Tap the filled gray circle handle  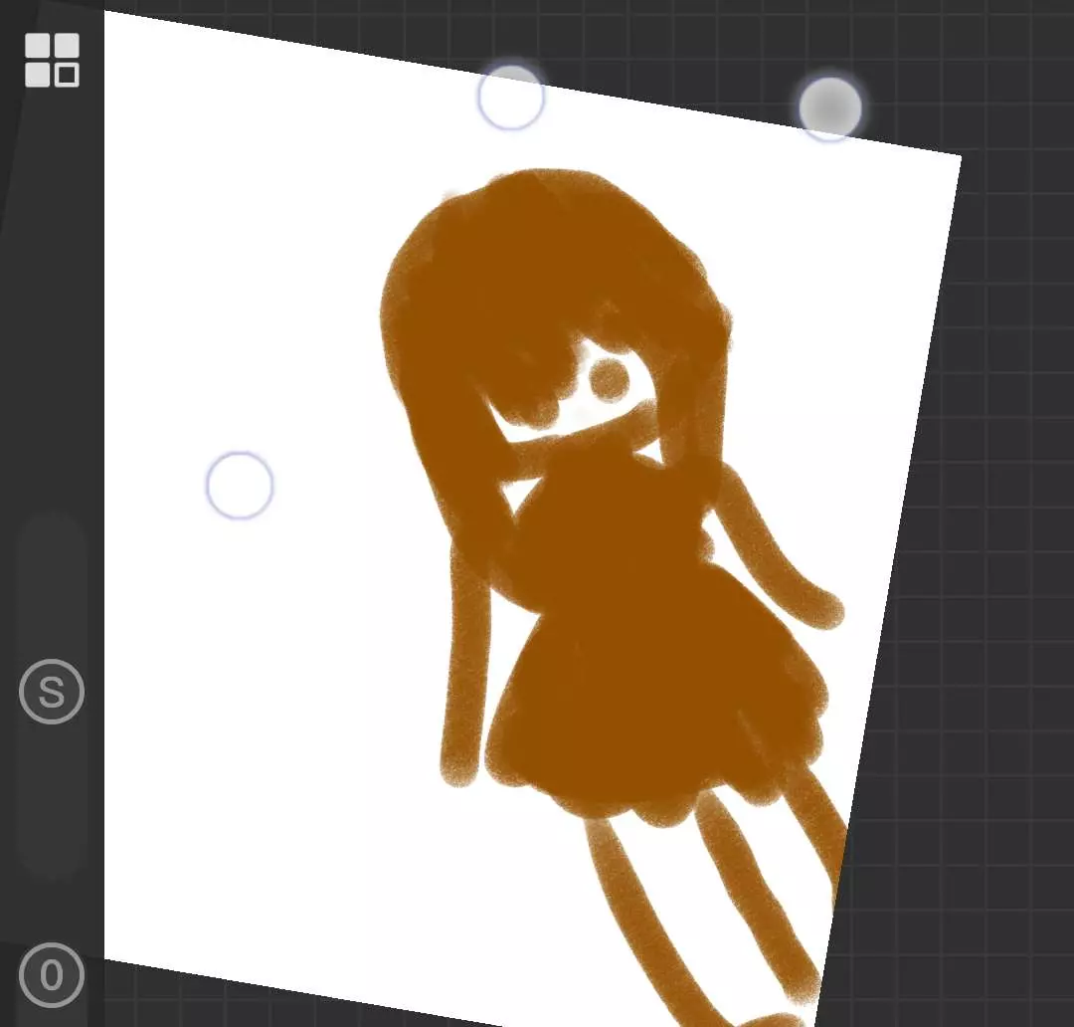click(x=829, y=107)
